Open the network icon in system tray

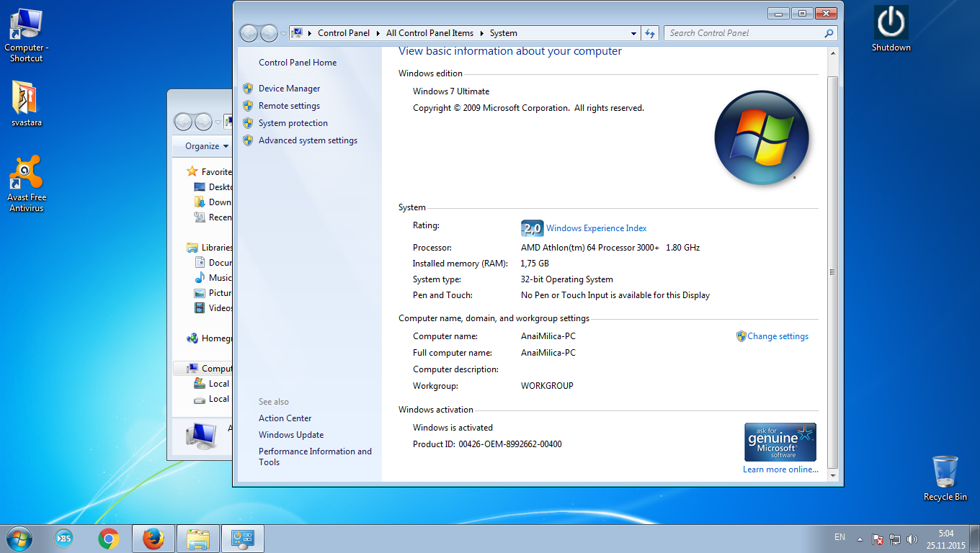895,539
